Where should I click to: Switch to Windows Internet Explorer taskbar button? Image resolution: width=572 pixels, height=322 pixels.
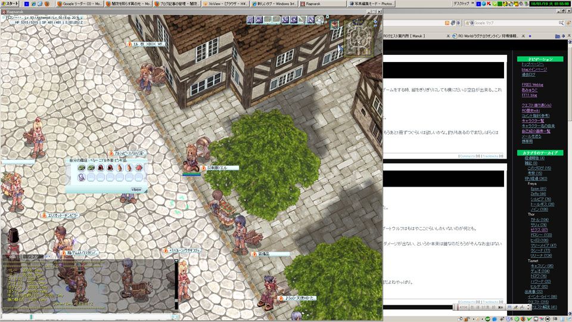[x=274, y=4]
